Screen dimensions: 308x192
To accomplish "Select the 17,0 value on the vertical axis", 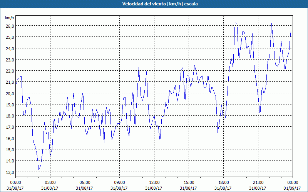I will (x=10, y=127).
